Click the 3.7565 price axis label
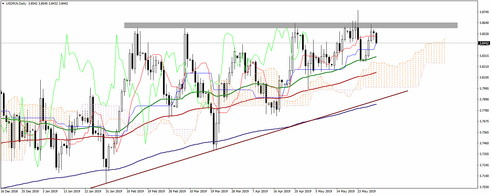 484,133
